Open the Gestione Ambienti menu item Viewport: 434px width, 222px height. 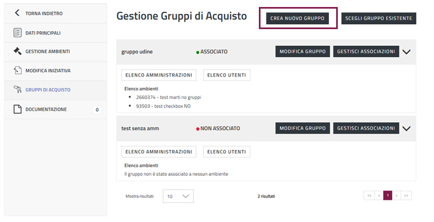[48, 52]
